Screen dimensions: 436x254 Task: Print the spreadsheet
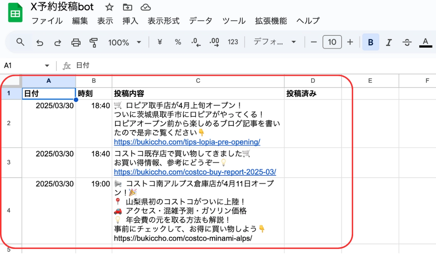pyautogui.click(x=76, y=42)
